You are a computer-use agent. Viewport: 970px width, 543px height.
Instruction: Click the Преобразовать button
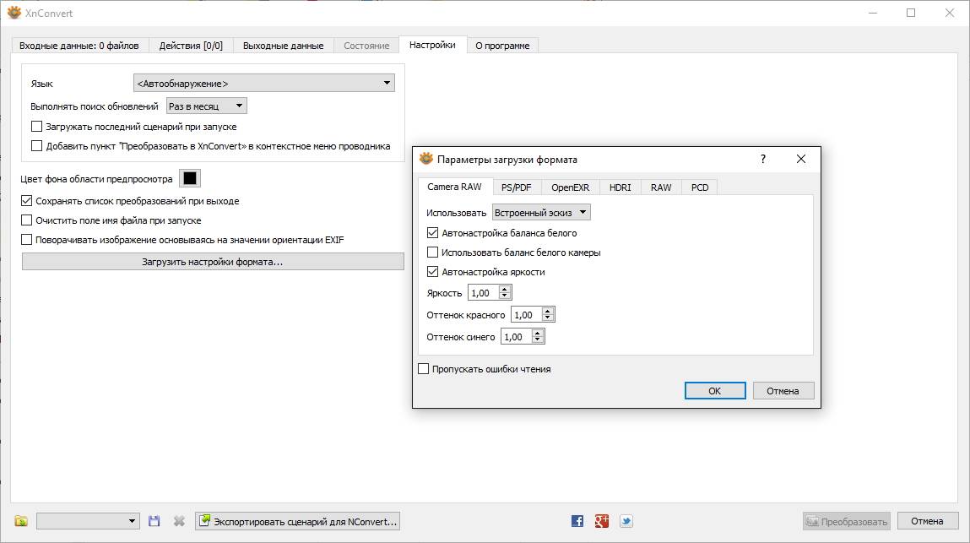point(847,521)
